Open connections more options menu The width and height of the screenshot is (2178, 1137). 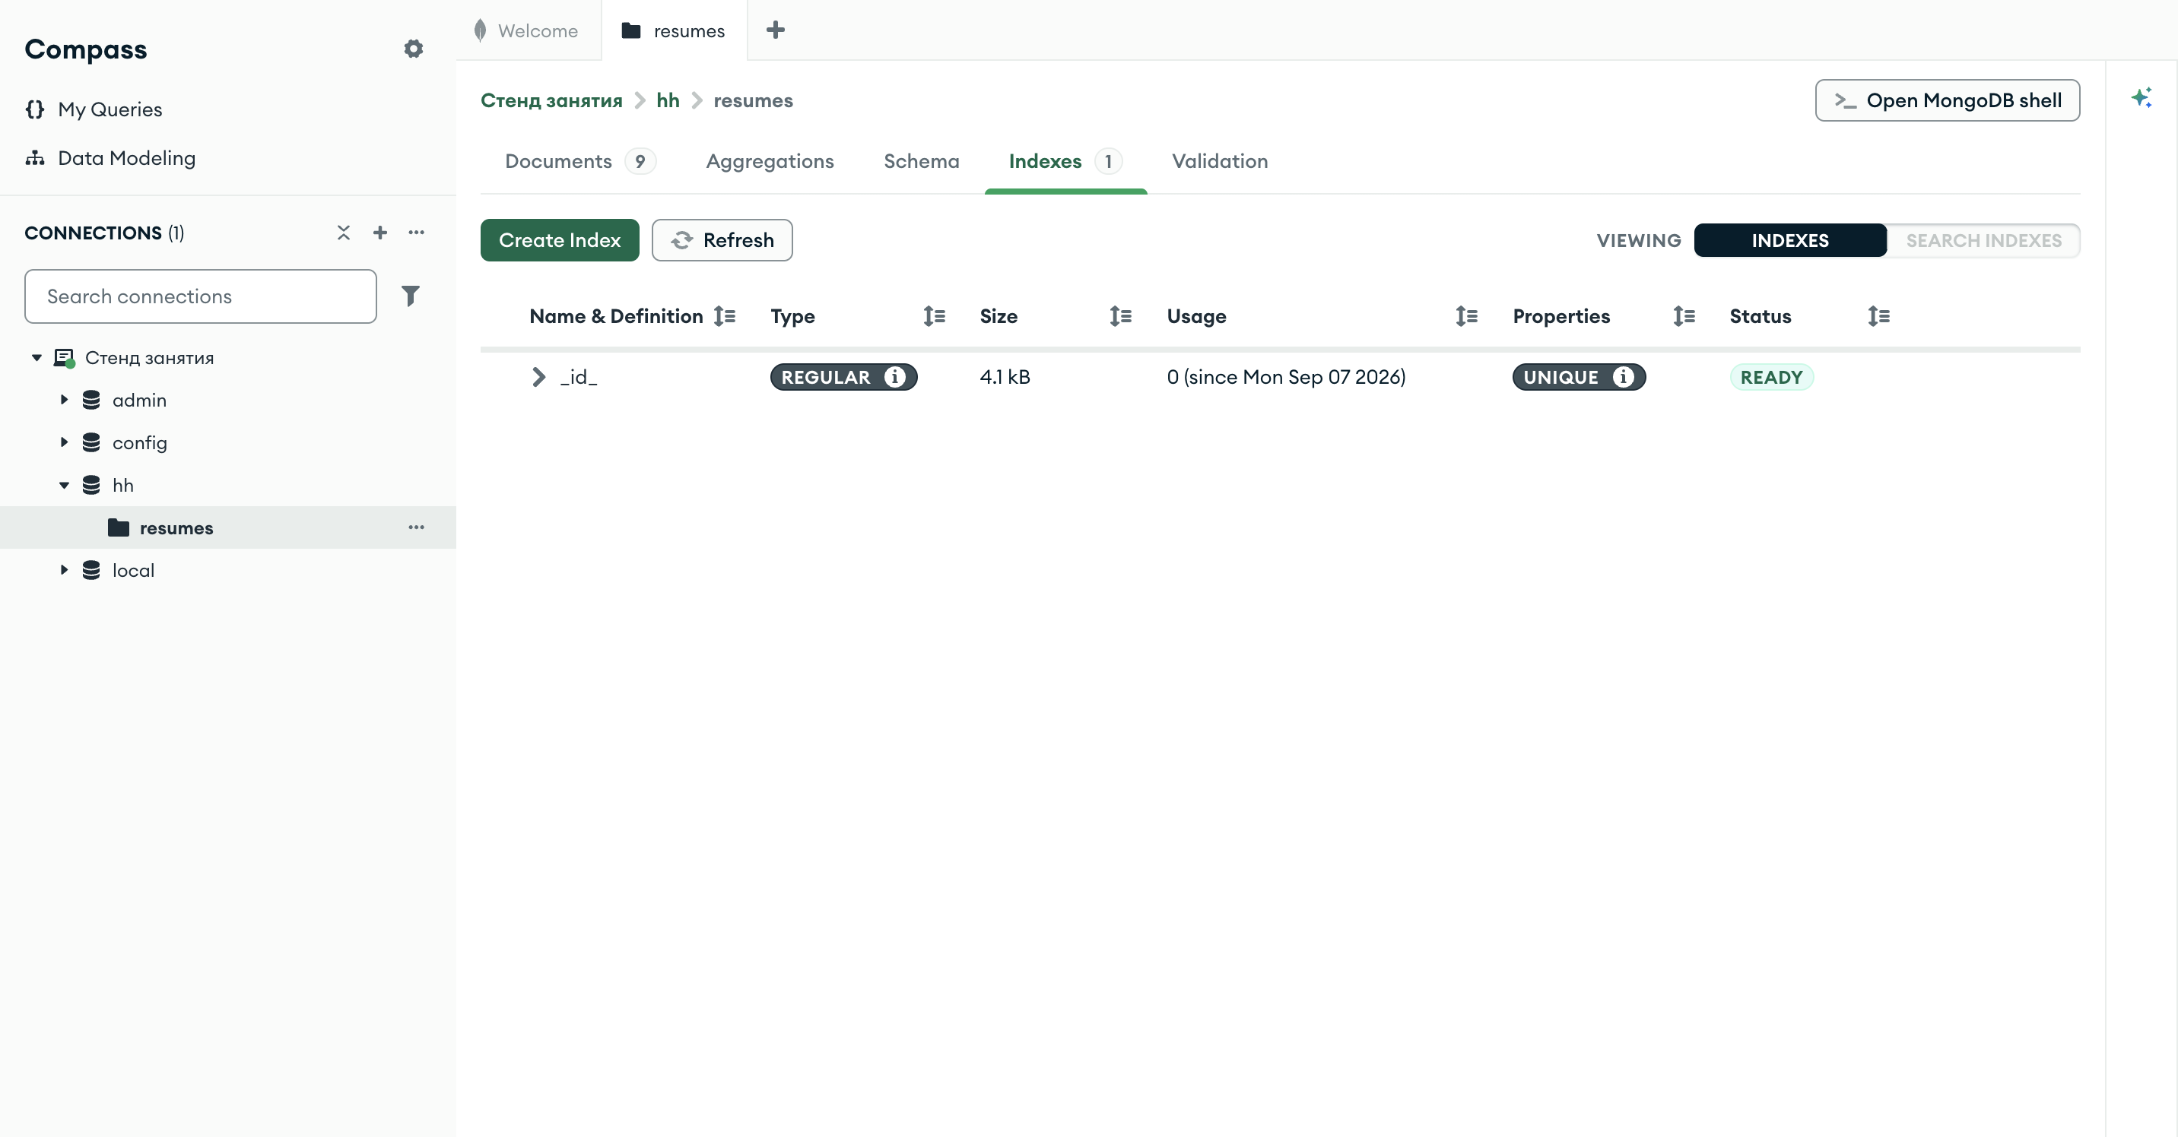point(416,233)
